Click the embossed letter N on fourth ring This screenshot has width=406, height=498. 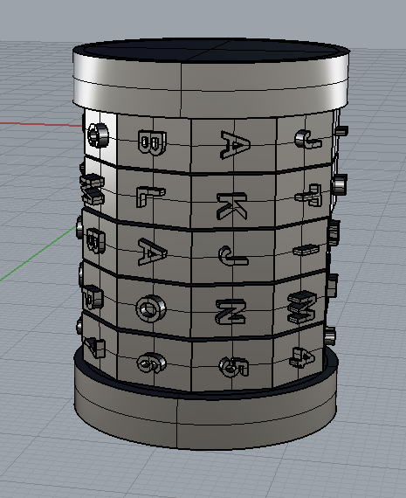click(x=231, y=312)
